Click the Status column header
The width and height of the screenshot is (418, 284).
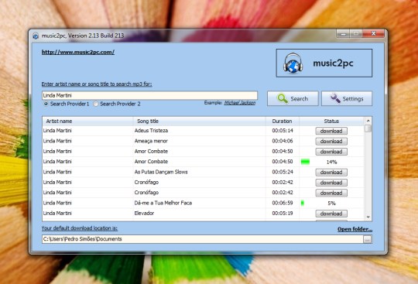pyautogui.click(x=331, y=121)
